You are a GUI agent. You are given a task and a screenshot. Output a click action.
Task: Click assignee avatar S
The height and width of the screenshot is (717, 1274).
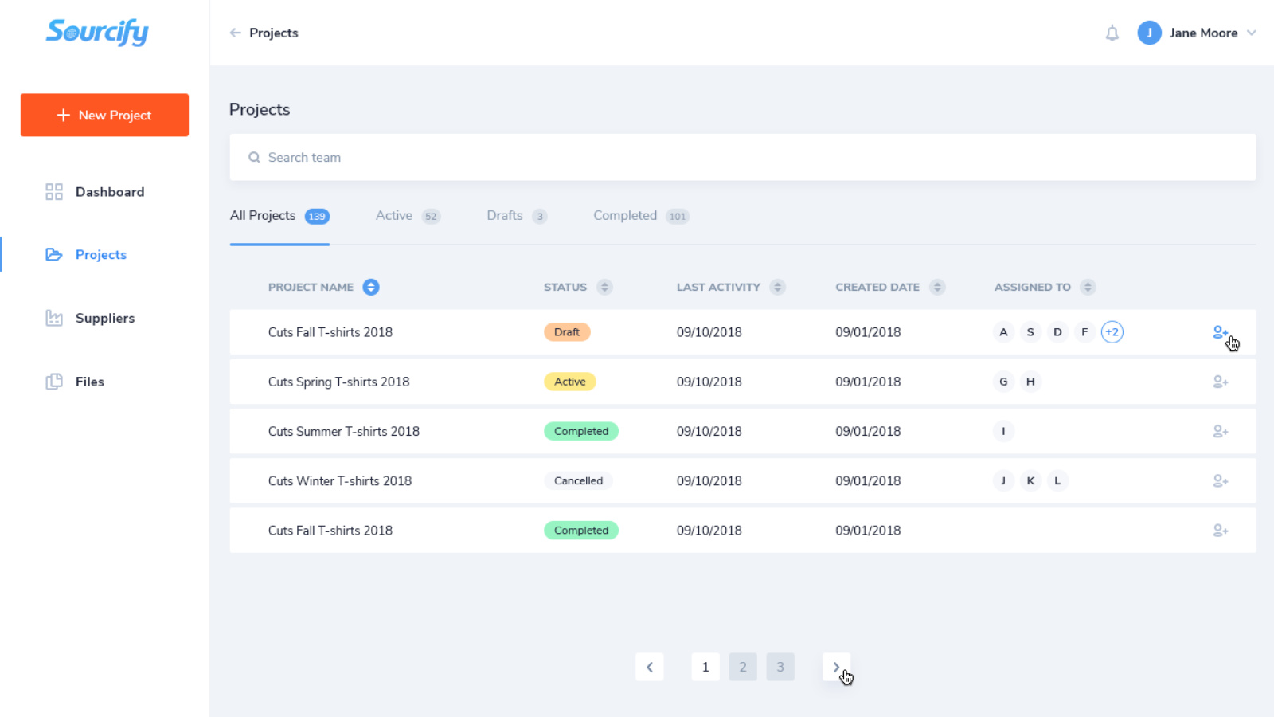pyautogui.click(x=1030, y=332)
